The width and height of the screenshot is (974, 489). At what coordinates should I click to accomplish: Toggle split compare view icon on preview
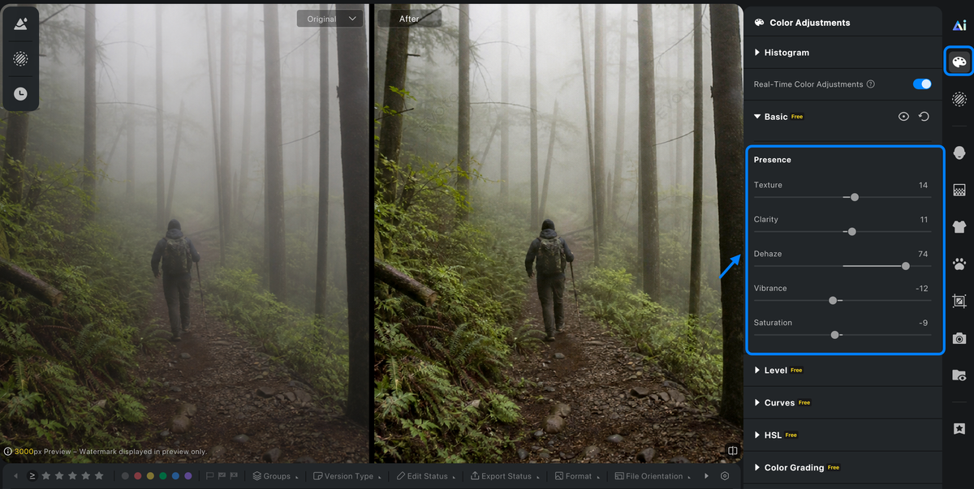tap(732, 451)
